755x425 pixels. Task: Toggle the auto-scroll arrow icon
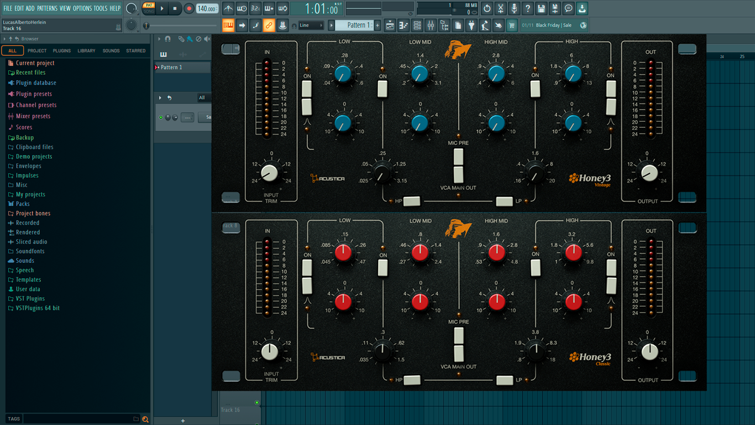coord(242,25)
